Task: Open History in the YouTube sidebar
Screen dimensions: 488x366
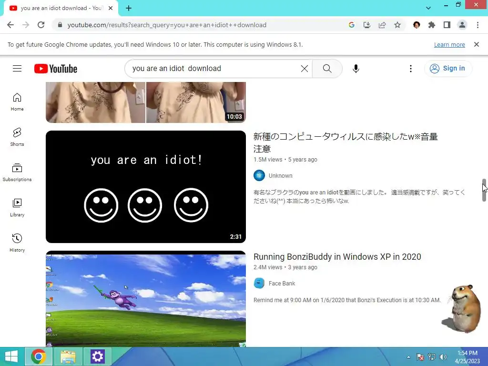Action: point(17,243)
